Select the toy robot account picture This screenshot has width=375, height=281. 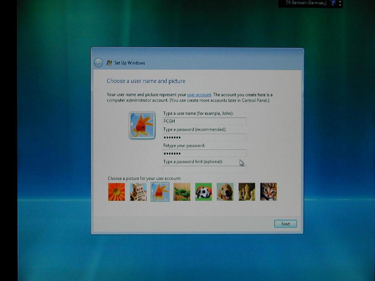(x=138, y=192)
